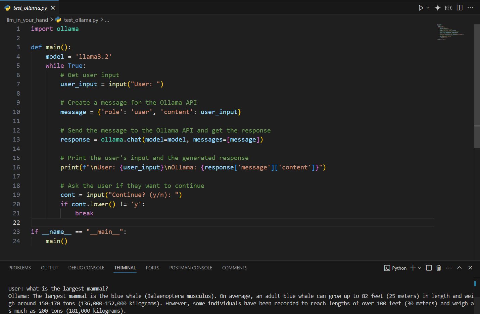The image size is (480, 314).
Task: Open the POSTMAN CONSOLE tab
Action: point(191,268)
